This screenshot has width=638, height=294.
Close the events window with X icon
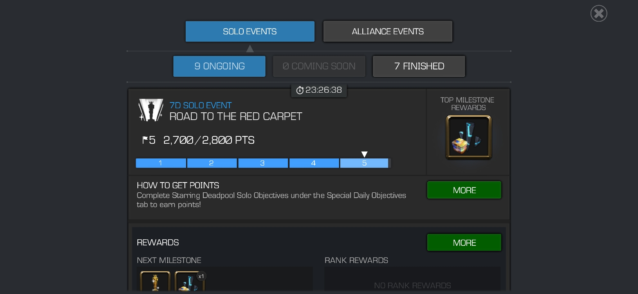click(x=599, y=13)
